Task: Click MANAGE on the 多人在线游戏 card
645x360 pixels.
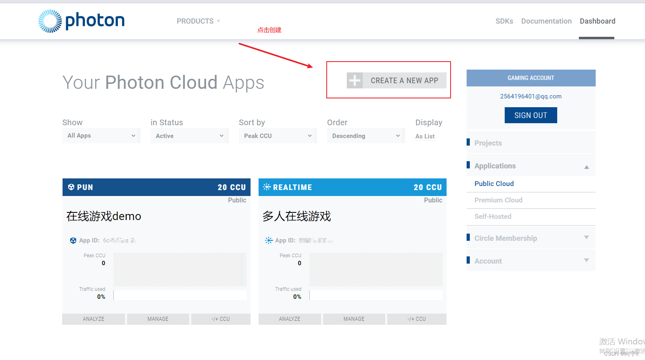Action: [354, 319]
